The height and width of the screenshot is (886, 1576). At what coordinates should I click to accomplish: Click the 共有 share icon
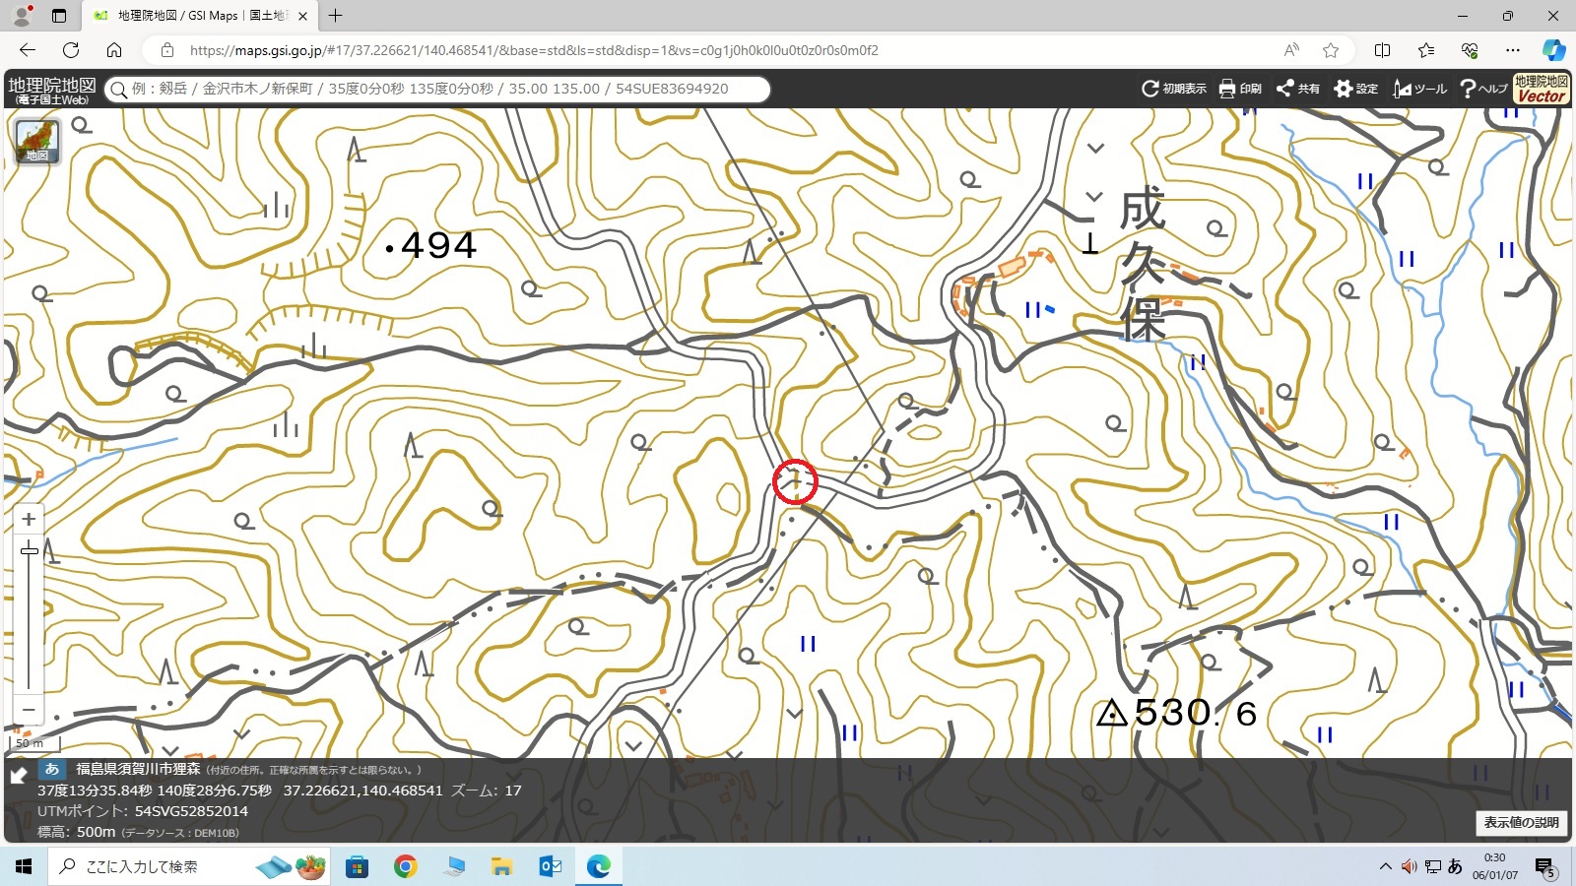[x=1297, y=89]
